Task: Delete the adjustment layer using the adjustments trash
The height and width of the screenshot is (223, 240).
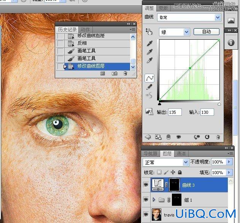Action: point(218,137)
